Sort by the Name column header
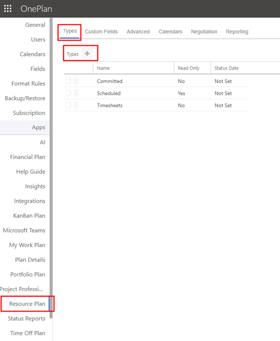This screenshot has height=341, width=280. coord(103,68)
